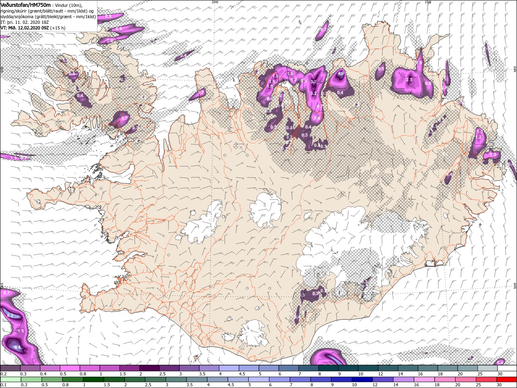The height and width of the screenshot is (388, 517).
Task: Select the pink swatch labeled 18 in rain legend
Action: click(x=444, y=380)
